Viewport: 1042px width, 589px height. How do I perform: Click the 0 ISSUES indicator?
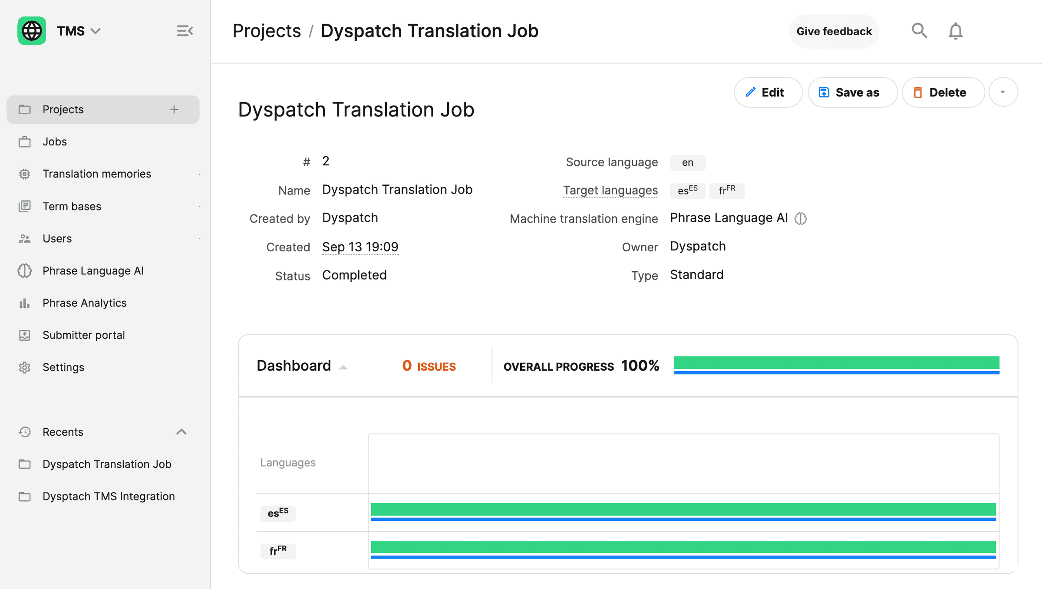coord(429,366)
